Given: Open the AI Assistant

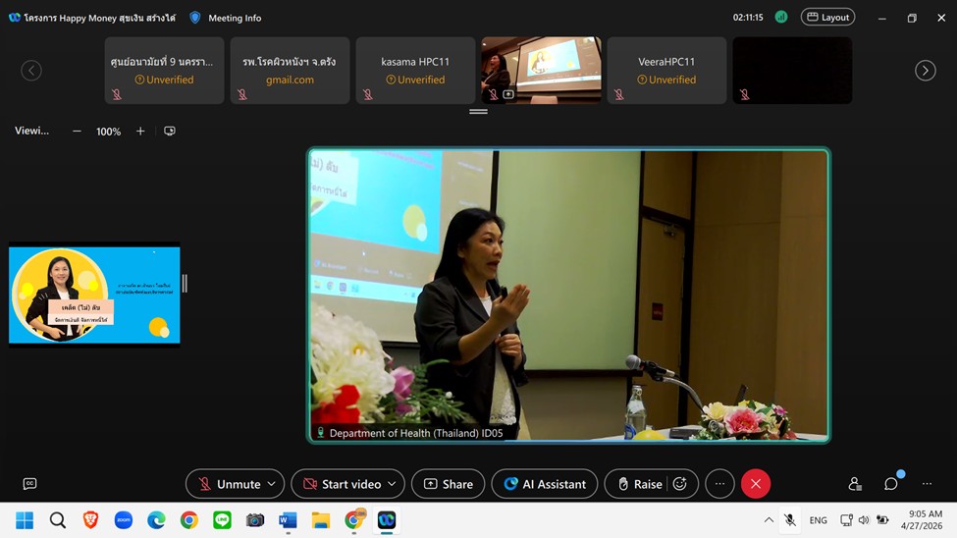Looking at the screenshot, I should click(x=545, y=484).
